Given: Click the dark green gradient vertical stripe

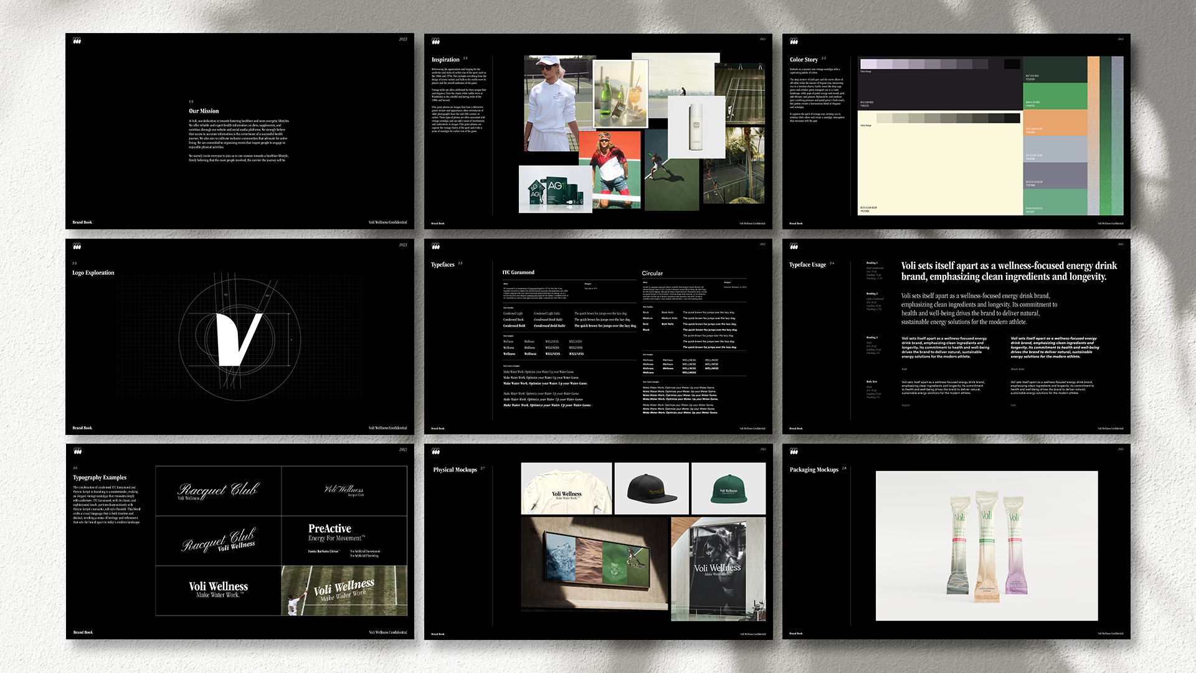Looking at the screenshot, I should [1106, 136].
